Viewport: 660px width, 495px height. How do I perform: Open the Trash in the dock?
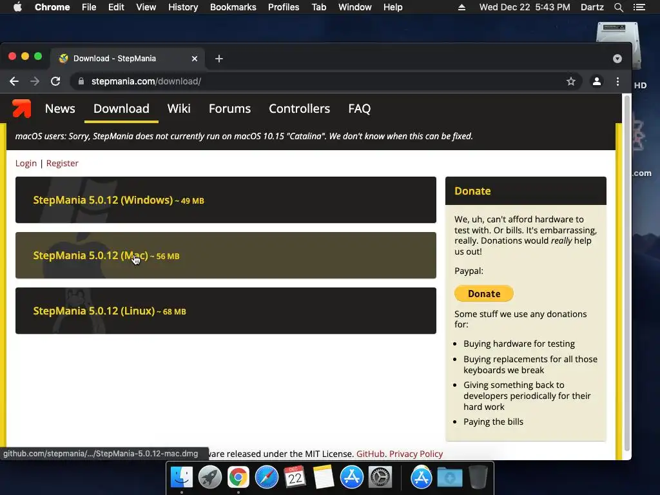(478, 478)
